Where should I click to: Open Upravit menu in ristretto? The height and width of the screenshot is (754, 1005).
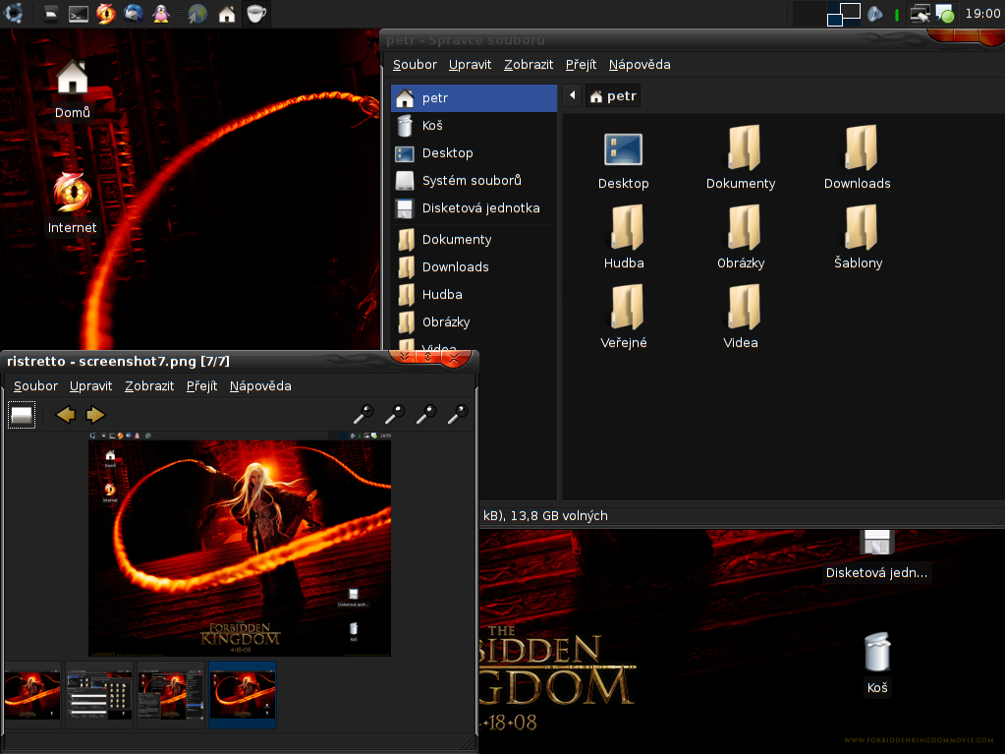click(x=91, y=386)
